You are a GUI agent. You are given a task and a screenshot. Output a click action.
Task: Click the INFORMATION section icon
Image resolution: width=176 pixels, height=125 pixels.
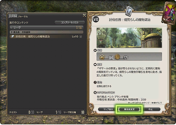(95, 92)
